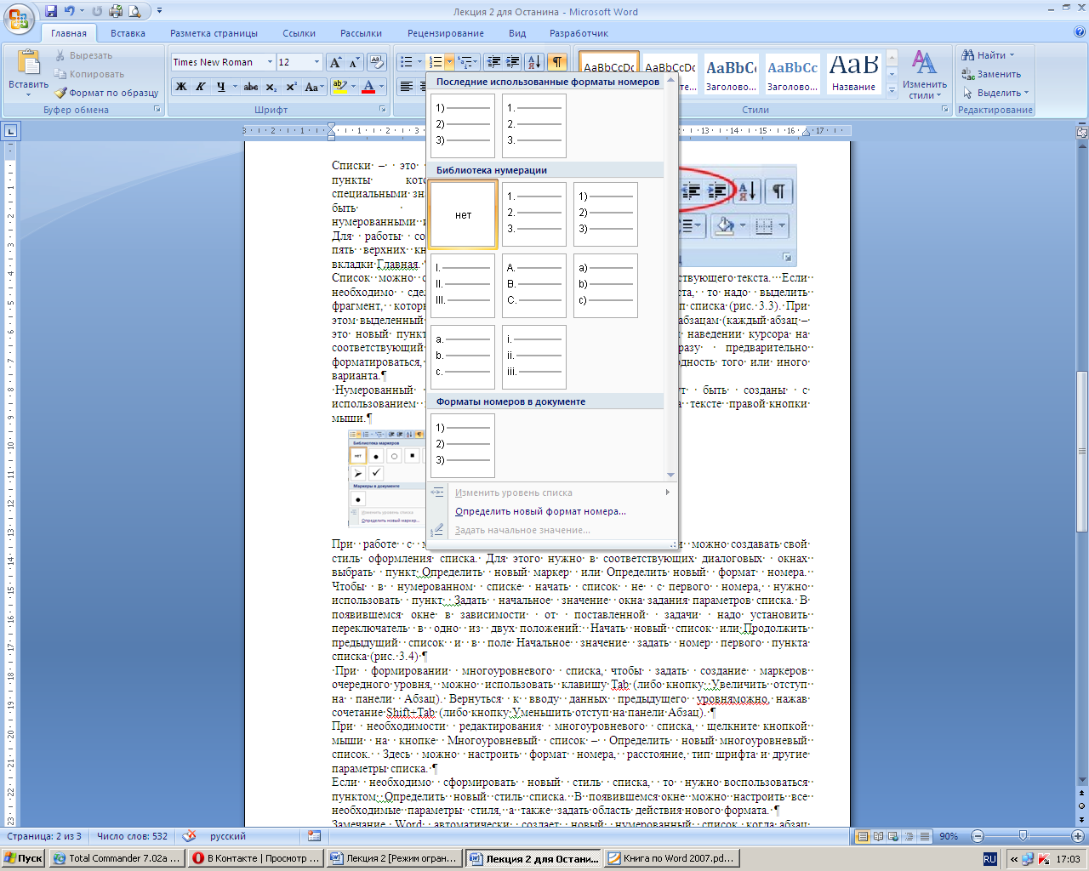
Task: Toggle show paragraph marks ¶ button
Action: click(x=556, y=62)
